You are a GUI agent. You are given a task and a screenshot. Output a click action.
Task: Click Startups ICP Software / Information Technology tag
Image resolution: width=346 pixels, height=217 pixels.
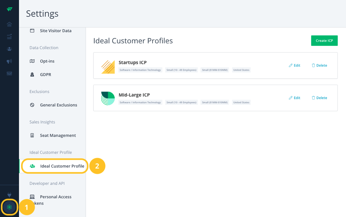point(140,70)
